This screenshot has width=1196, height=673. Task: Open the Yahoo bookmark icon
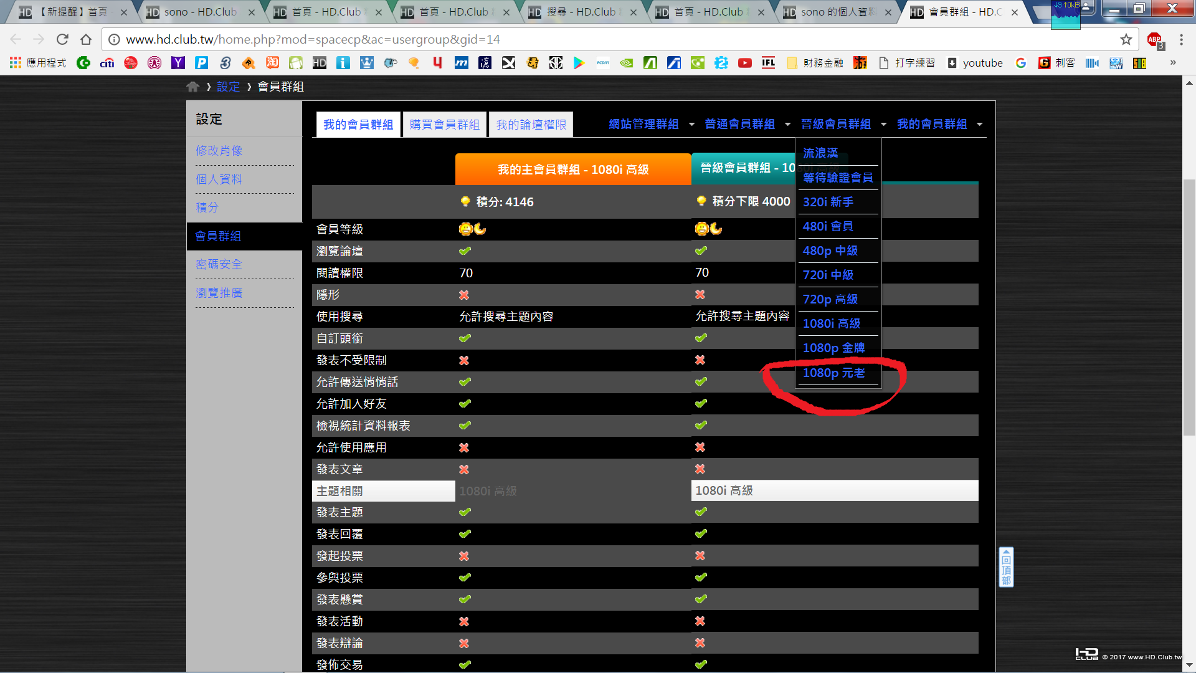click(178, 63)
